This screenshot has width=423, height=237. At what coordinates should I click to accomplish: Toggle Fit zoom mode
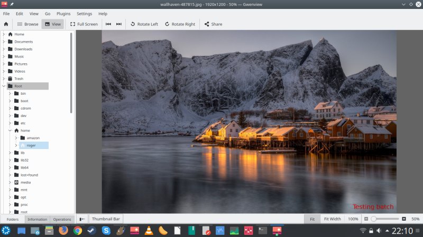[312, 219]
